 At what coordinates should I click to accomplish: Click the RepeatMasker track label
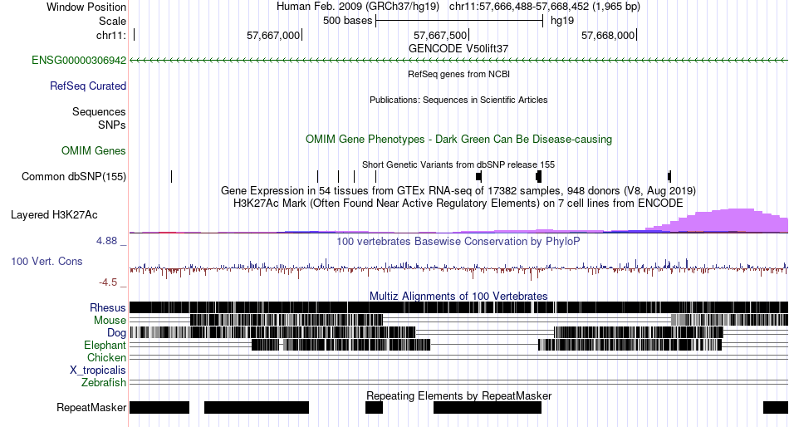91,407
